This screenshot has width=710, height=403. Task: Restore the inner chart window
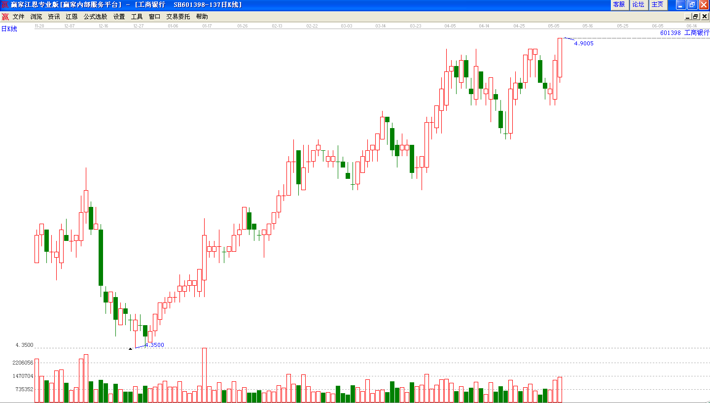[x=696, y=17]
